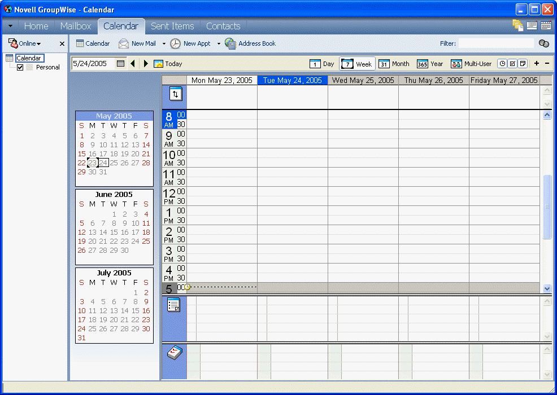Close the folder list panel
557x395 pixels.
pyautogui.click(x=62, y=43)
